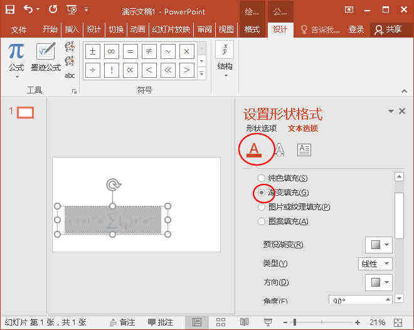414x330 pixels.
Task: Switch to the 格式 format tab
Action: (x=252, y=29)
